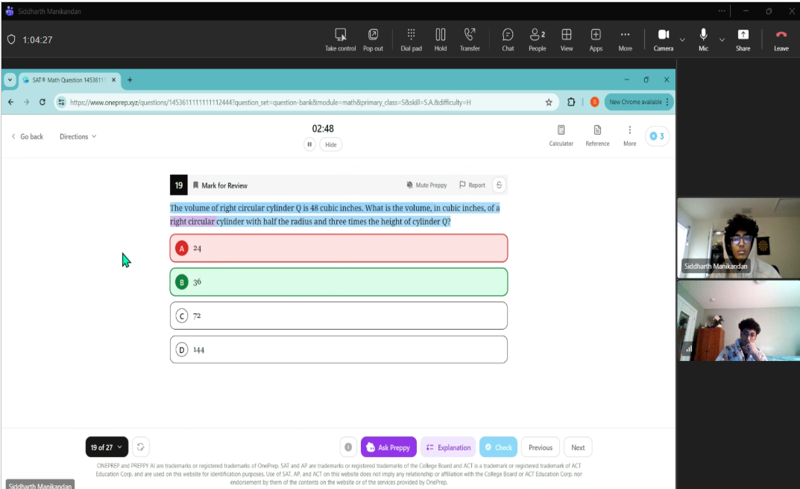
Task: Toggle Mark for Review bookmark
Action: (220, 185)
